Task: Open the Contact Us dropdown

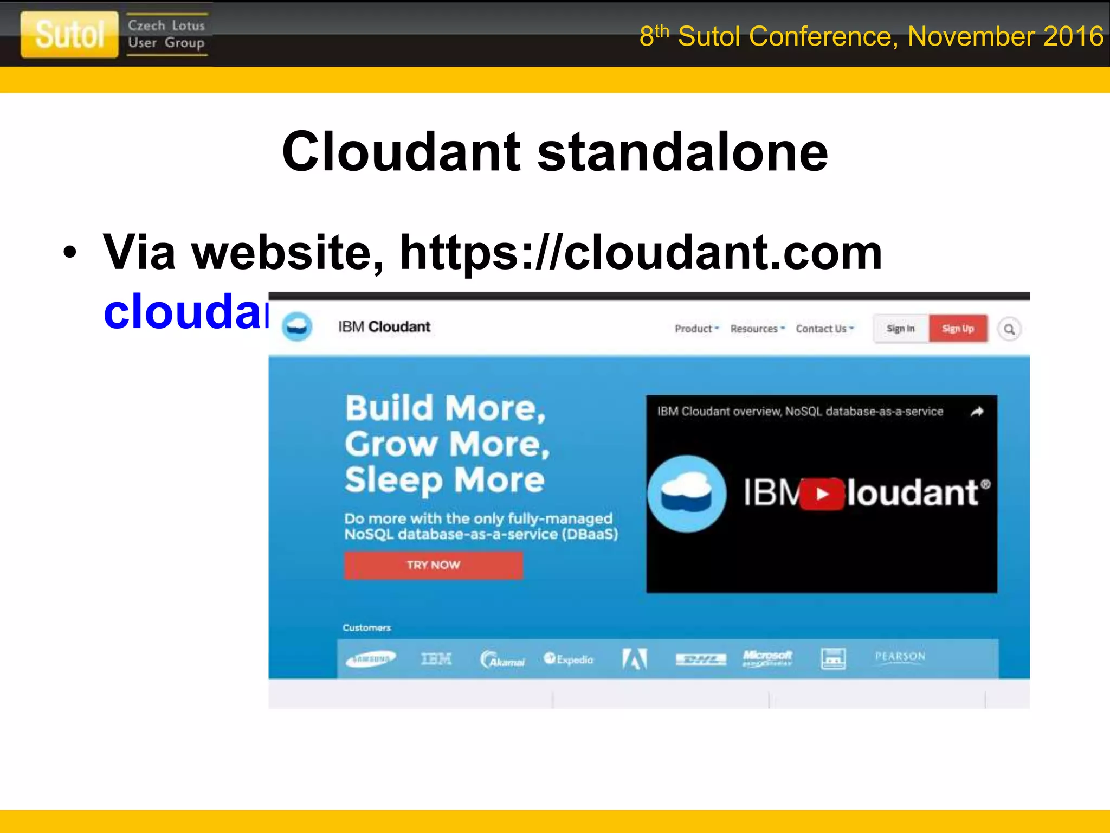Action: click(x=824, y=329)
